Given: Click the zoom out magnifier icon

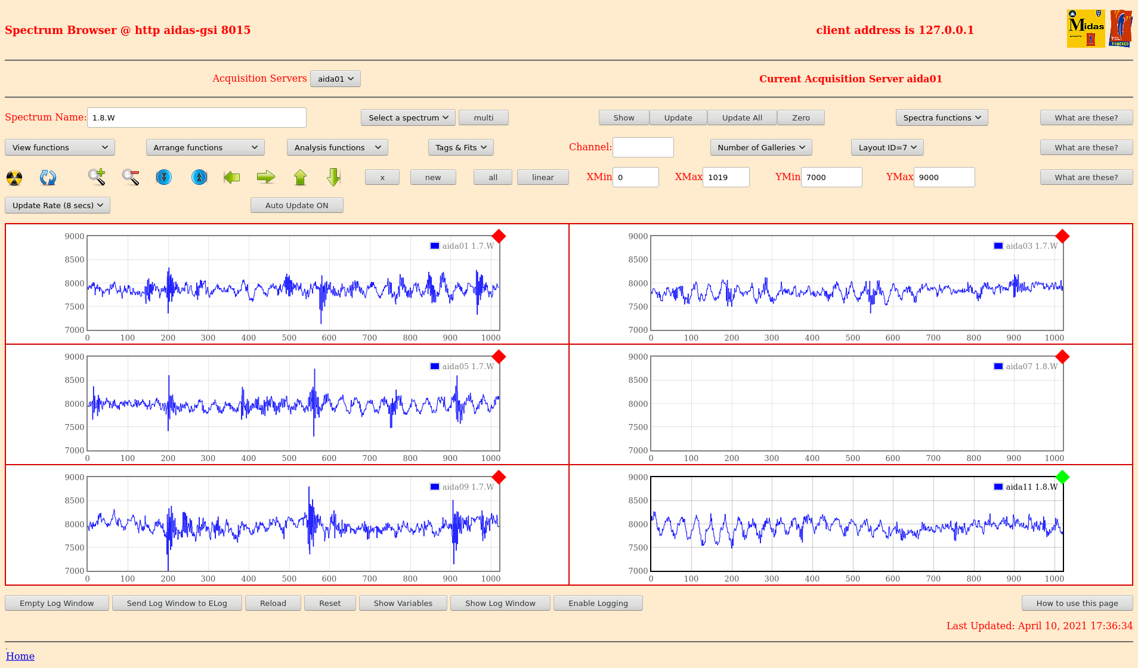Looking at the screenshot, I should tap(131, 177).
